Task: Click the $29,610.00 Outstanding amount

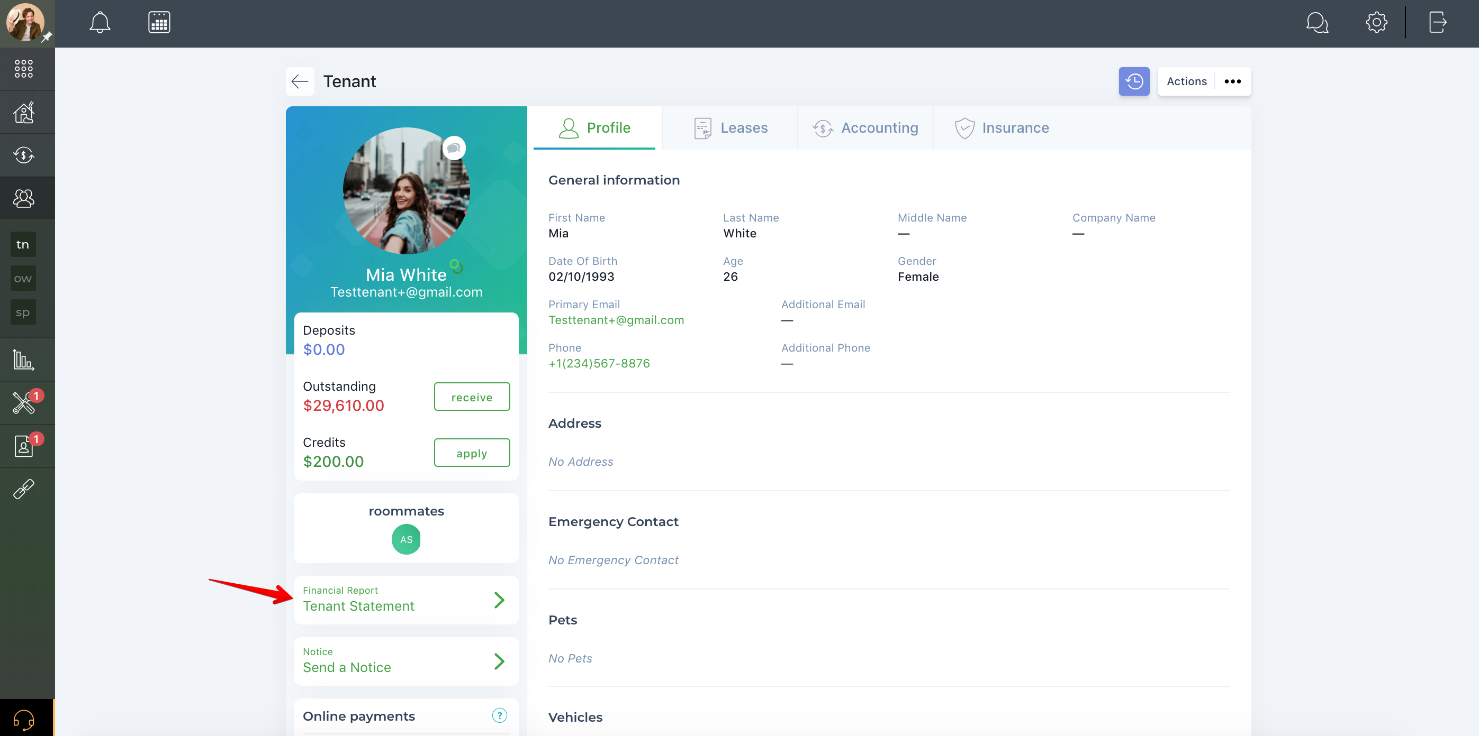Action: (344, 406)
